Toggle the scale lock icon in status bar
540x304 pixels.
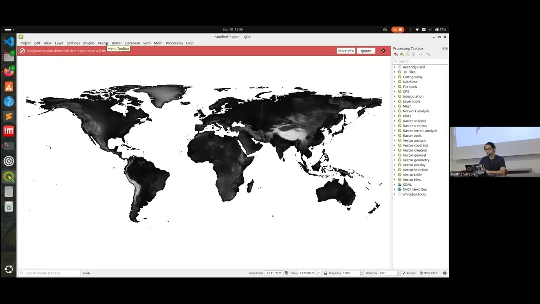[x=325, y=273]
